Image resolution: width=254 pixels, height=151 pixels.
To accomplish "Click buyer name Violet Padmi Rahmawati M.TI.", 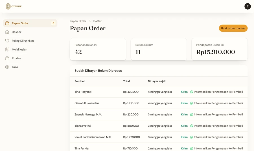I will pos(93,137).
